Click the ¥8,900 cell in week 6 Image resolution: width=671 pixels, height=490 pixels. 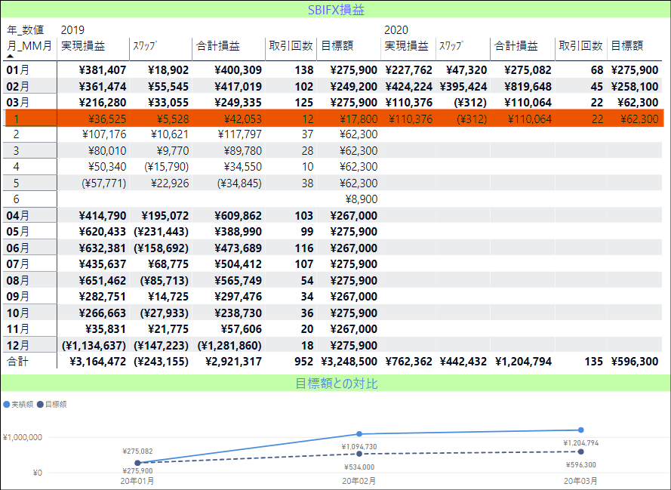coord(362,199)
